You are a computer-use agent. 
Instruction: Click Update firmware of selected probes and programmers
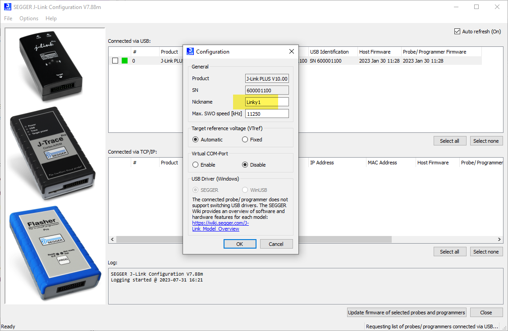[x=406, y=312]
